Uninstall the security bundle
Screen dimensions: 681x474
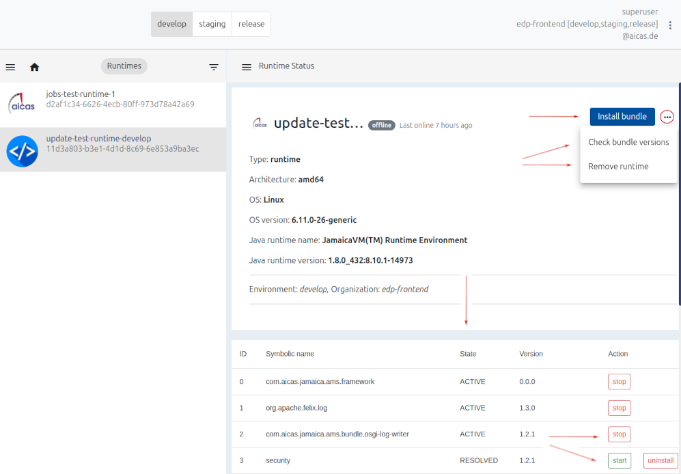click(660, 460)
